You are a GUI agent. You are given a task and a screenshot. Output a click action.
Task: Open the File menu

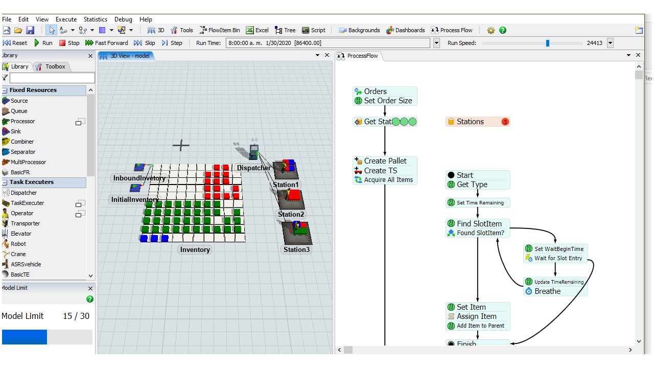pos(7,19)
